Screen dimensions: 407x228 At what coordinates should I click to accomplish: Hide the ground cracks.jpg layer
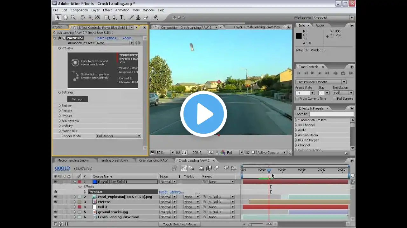tap(56, 212)
